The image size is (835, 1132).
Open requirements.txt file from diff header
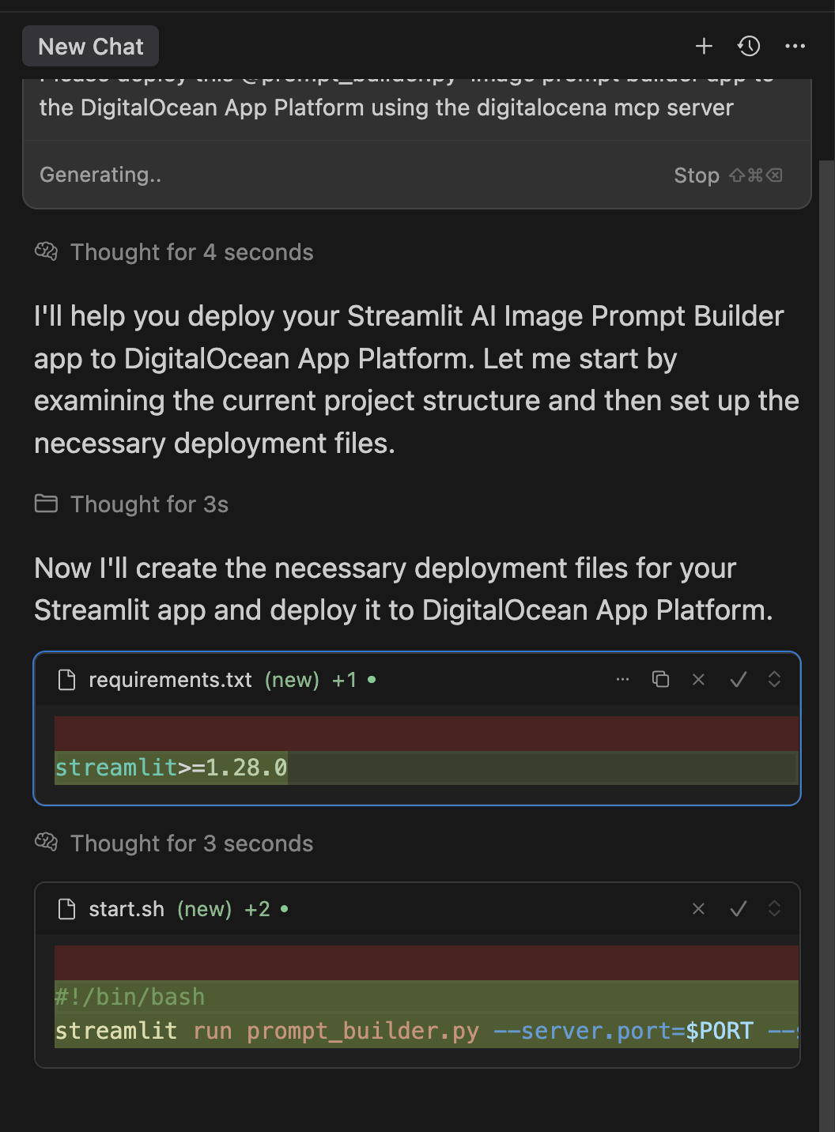tap(169, 680)
